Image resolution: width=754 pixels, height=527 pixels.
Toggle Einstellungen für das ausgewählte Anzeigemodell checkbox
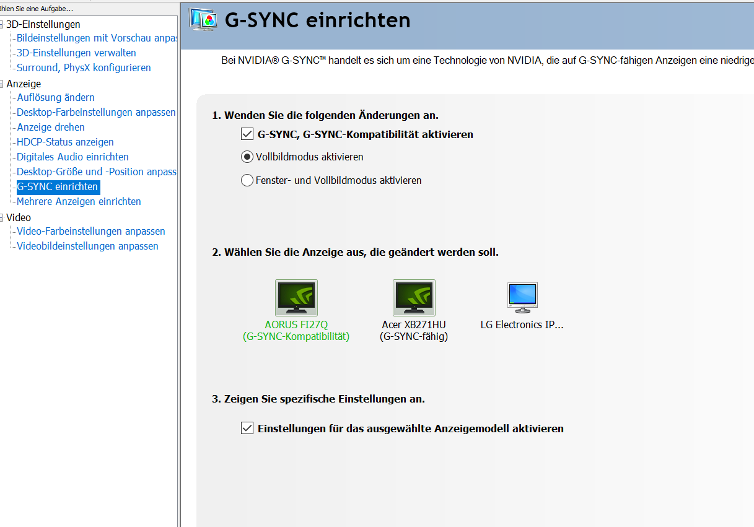pos(247,428)
